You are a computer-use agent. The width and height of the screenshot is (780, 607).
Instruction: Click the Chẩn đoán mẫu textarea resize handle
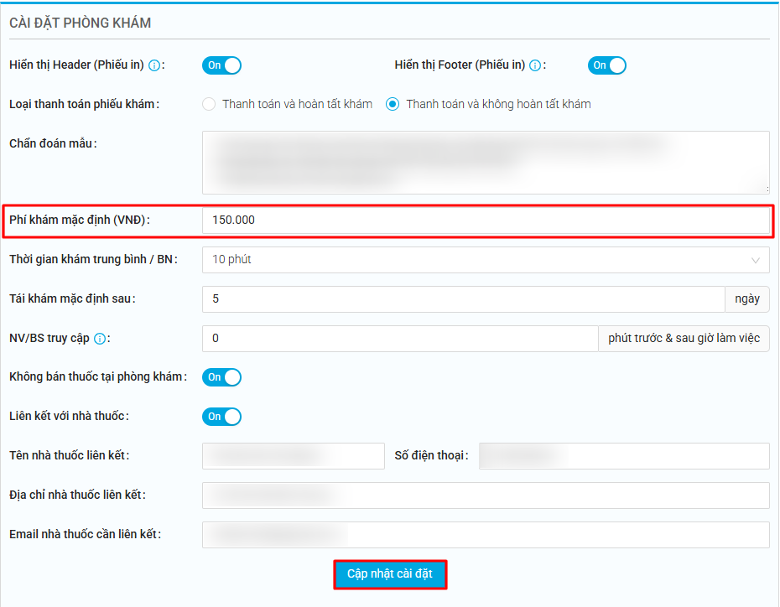(767, 189)
